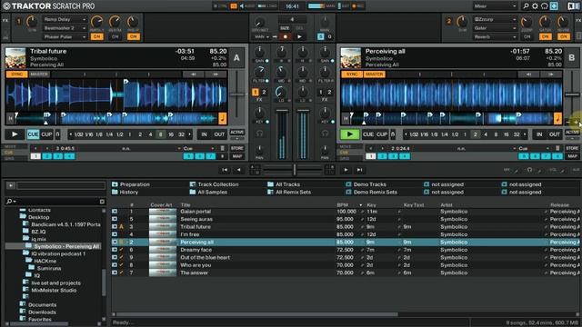Open the Gater effect dropdown in FX unit 2
This screenshot has width=582, height=327.
click(x=495, y=28)
